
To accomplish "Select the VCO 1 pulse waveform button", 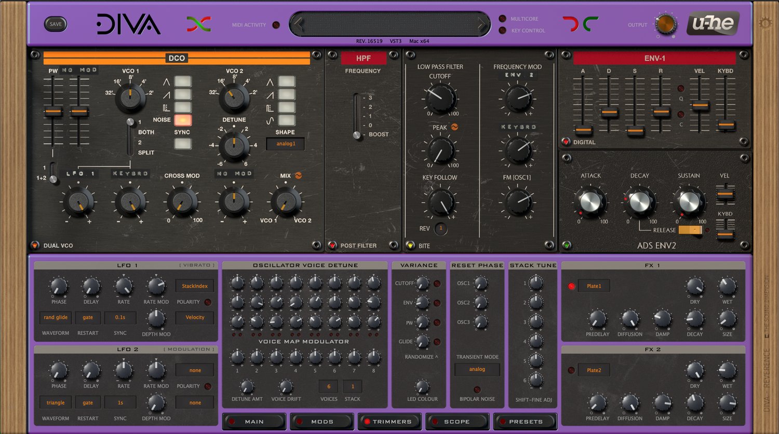I will pos(182,107).
